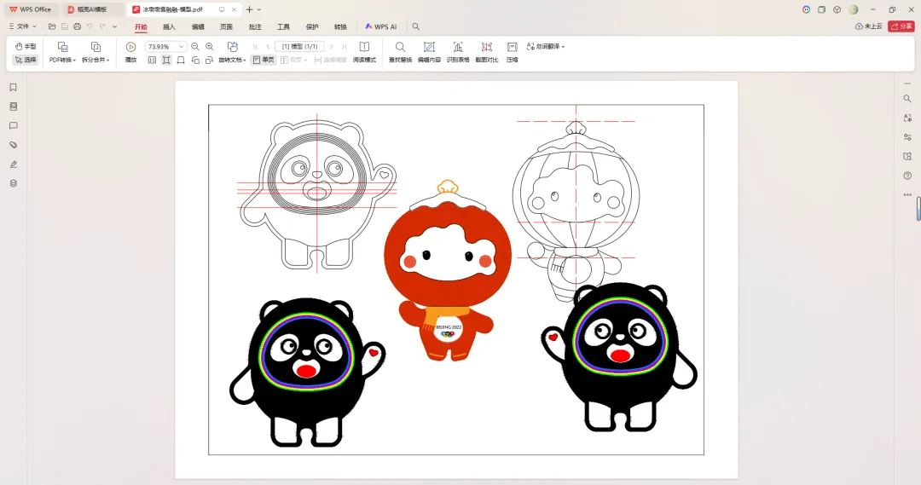The height and width of the screenshot is (485, 921).
Task: Rotate page clockwise icon
Action: point(209,60)
